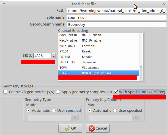Open the Geometry Type dropdown
This screenshot has height=135, width=168.
[53, 118]
